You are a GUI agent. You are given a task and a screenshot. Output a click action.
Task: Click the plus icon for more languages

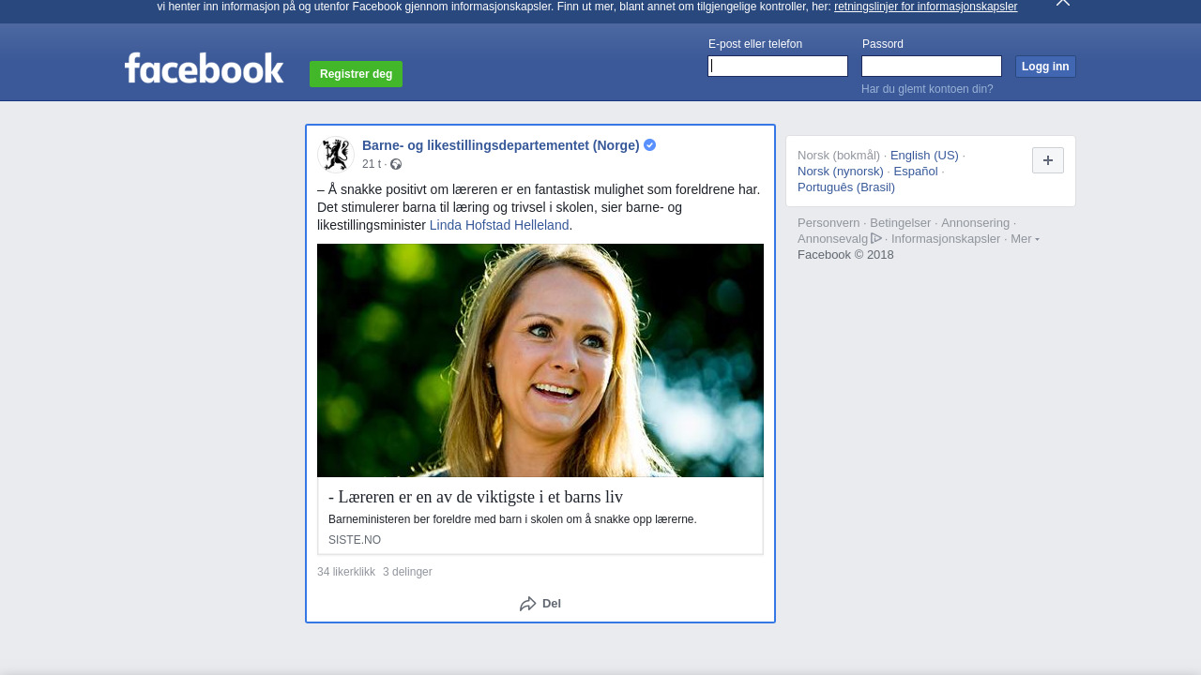point(1047,160)
